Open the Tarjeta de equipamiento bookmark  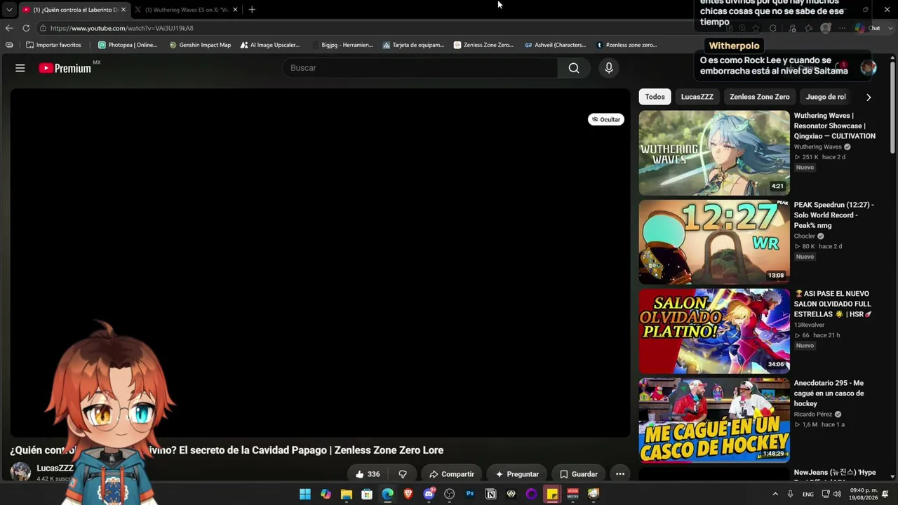click(413, 45)
